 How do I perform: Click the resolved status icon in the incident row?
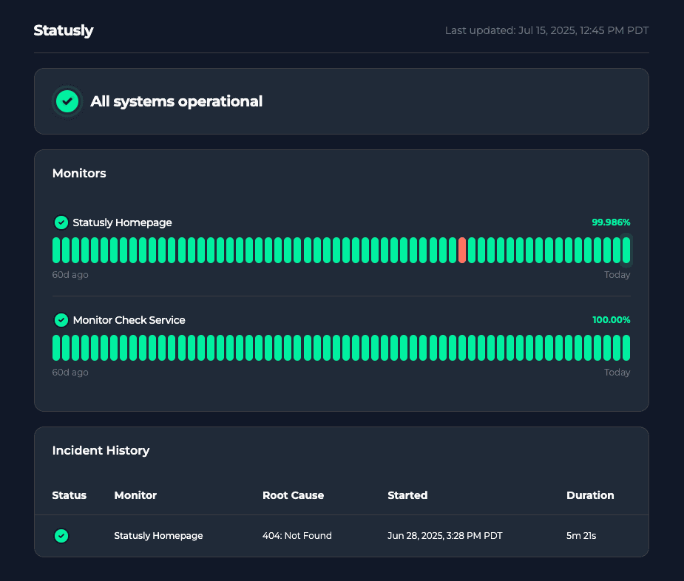(61, 536)
